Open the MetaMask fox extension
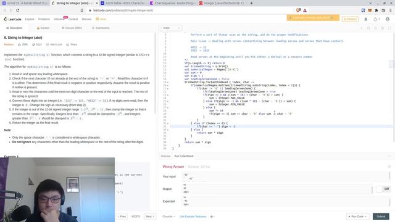This screenshot has width=395, height=222. tap(370, 10)
